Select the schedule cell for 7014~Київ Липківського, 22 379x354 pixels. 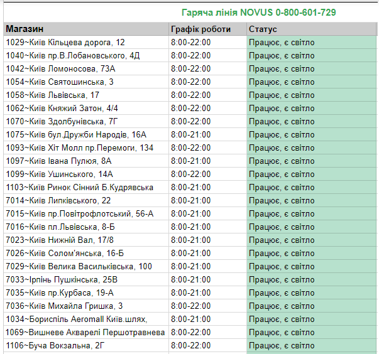207,201
